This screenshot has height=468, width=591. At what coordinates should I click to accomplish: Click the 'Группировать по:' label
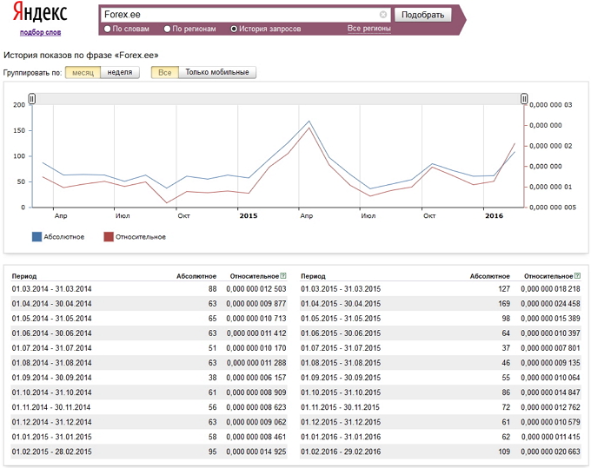(x=32, y=73)
